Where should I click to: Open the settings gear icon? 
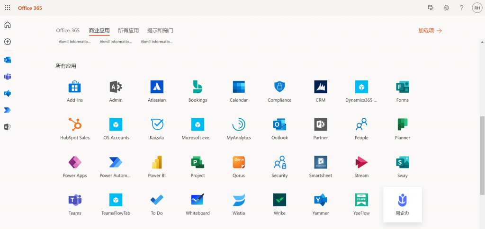(446, 8)
